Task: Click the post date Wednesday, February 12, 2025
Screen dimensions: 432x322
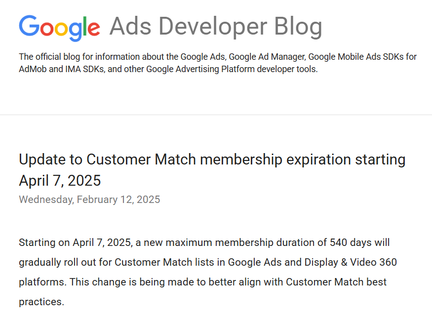Action: tap(89, 200)
